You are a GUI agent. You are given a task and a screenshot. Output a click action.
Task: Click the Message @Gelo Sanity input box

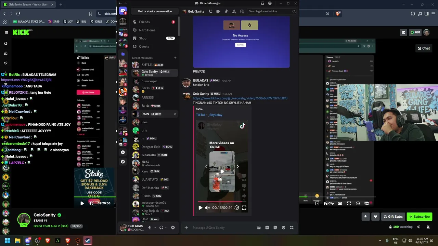point(222,228)
